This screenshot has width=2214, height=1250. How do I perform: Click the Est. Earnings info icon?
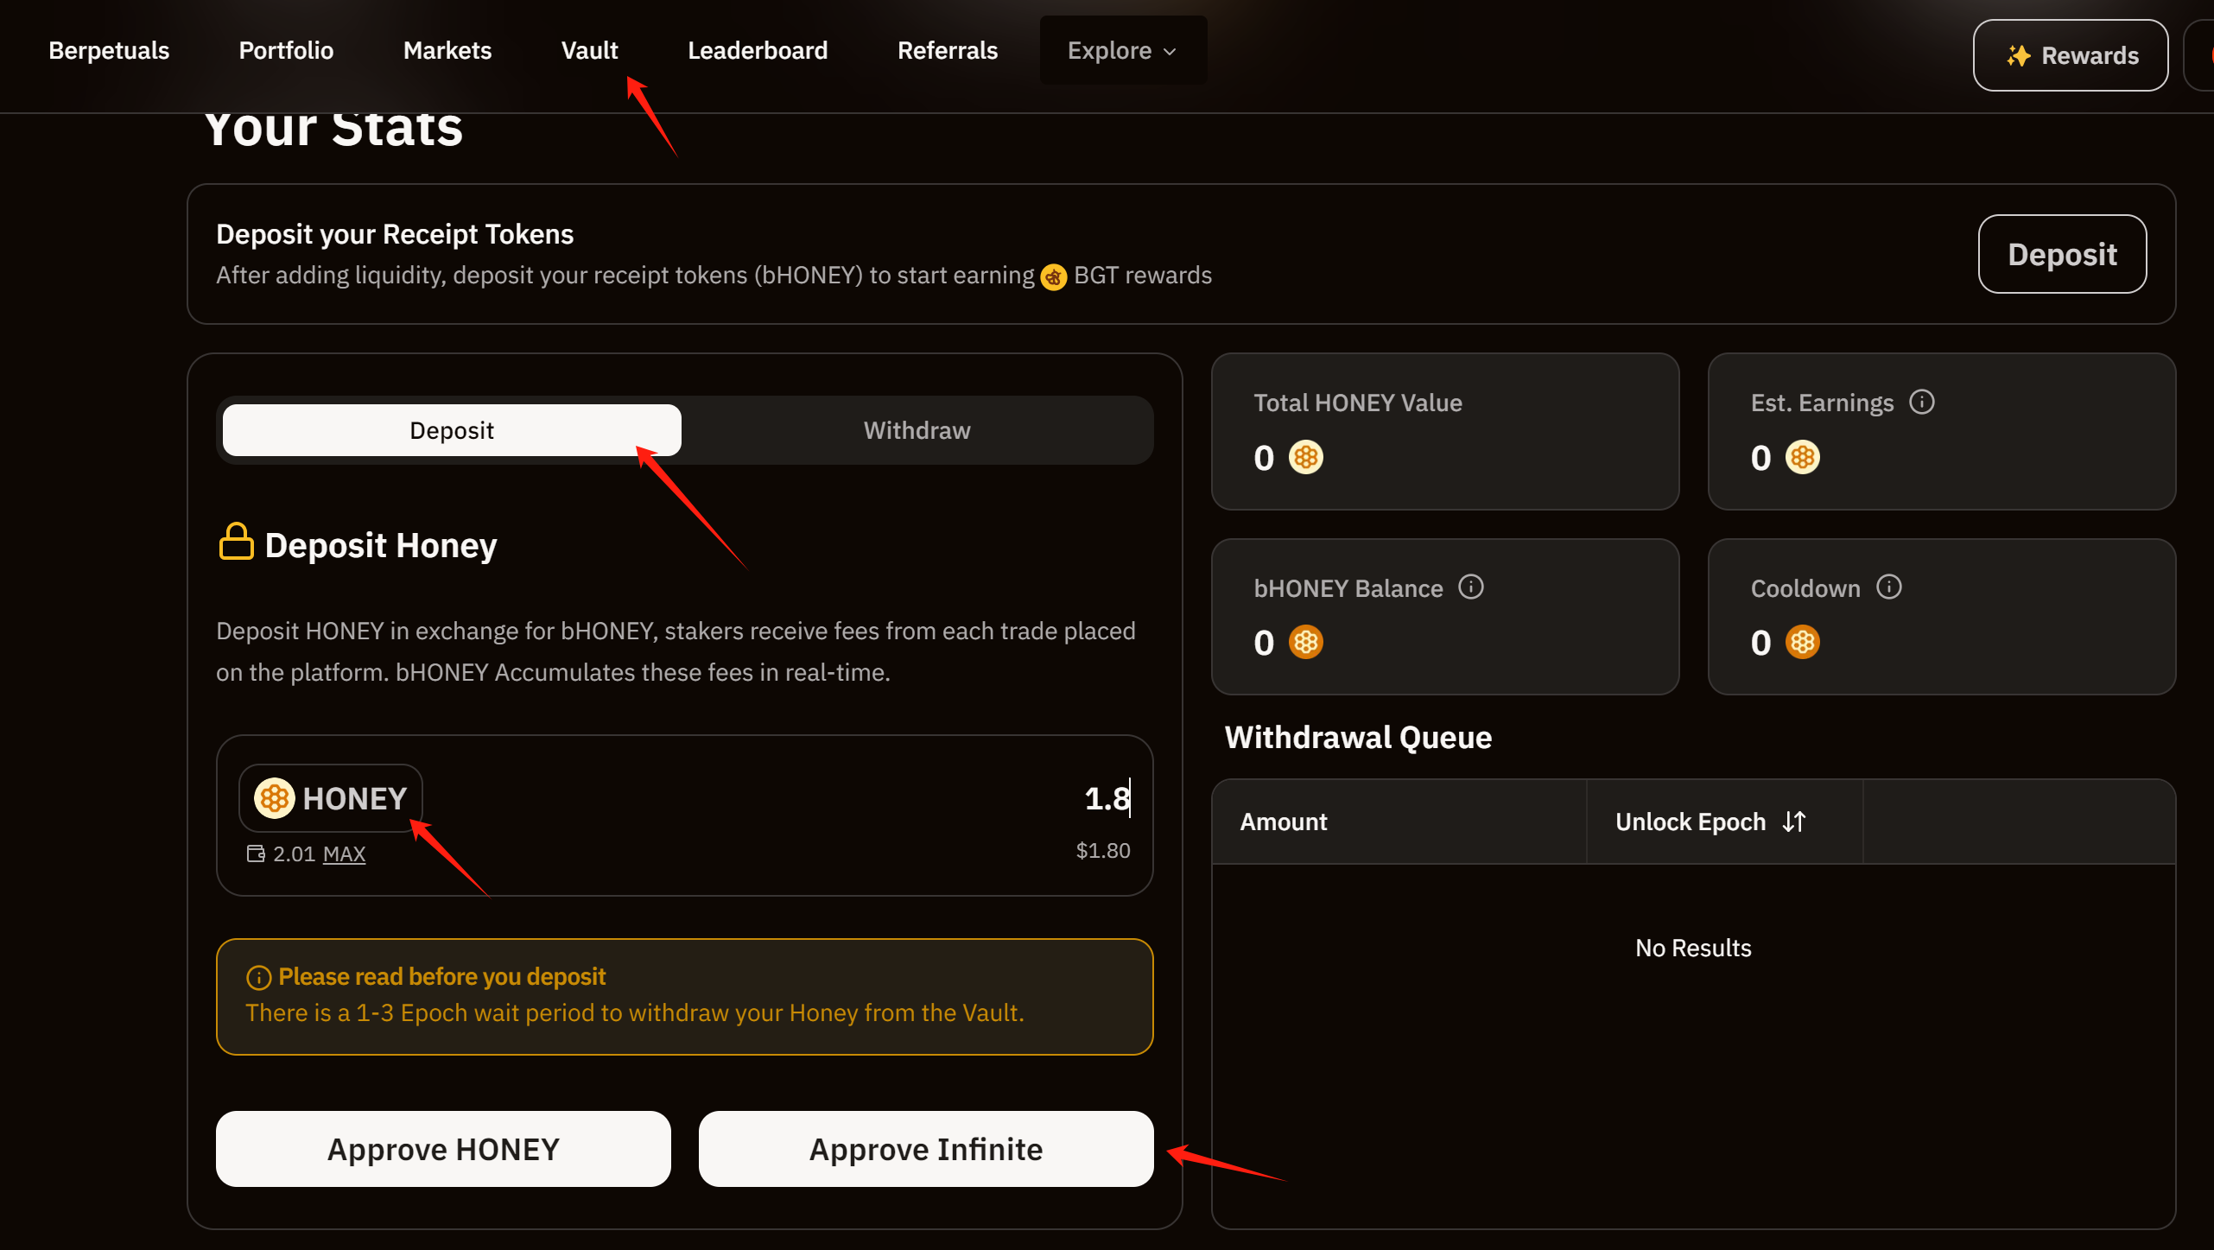point(1921,402)
